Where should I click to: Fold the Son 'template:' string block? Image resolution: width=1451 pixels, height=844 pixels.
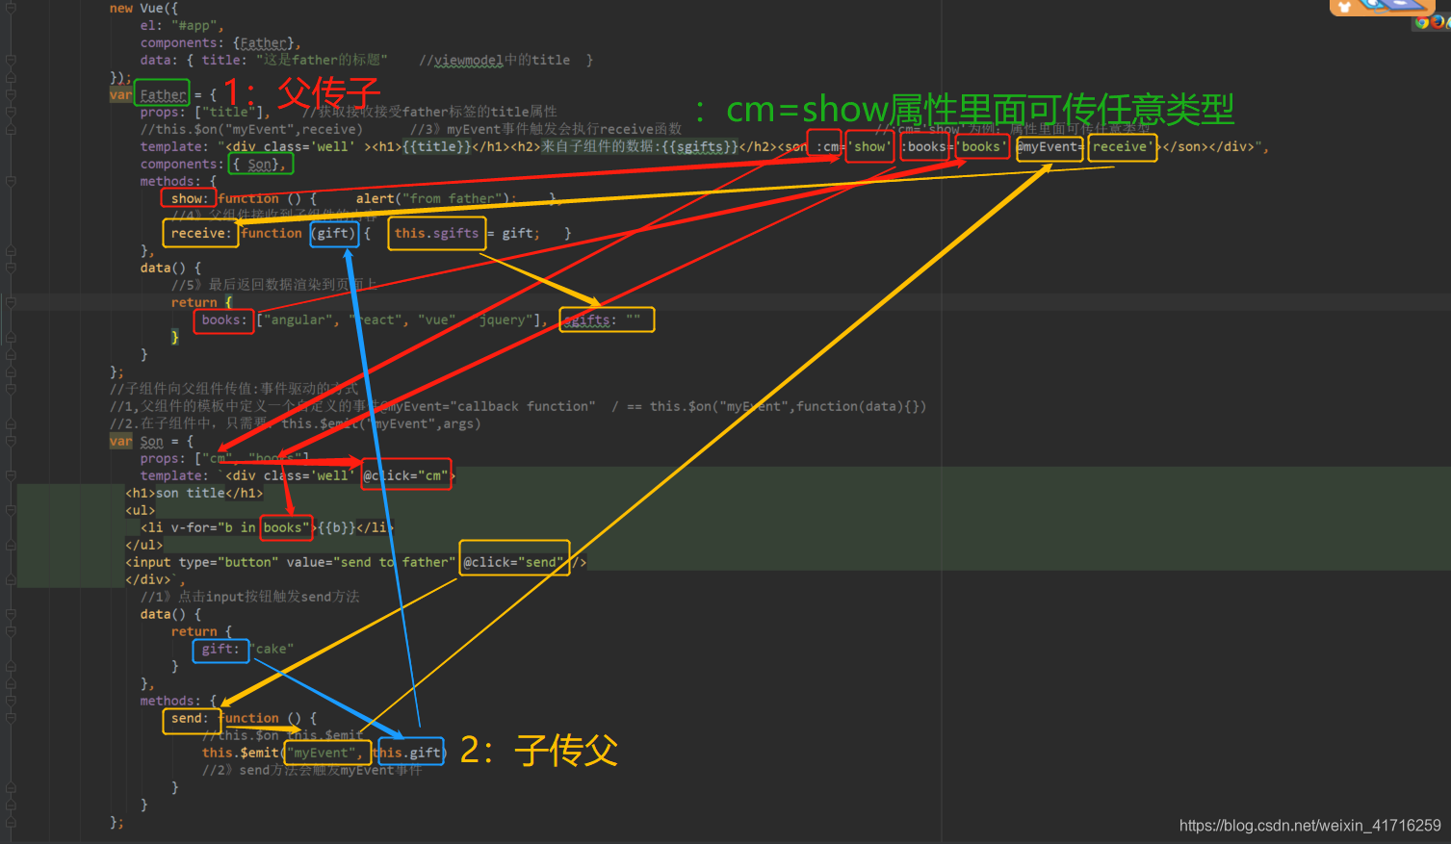(11, 475)
